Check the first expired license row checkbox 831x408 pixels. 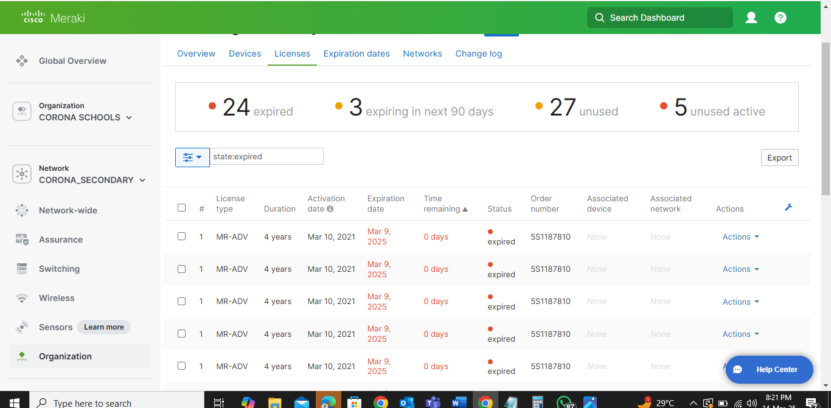pos(181,237)
